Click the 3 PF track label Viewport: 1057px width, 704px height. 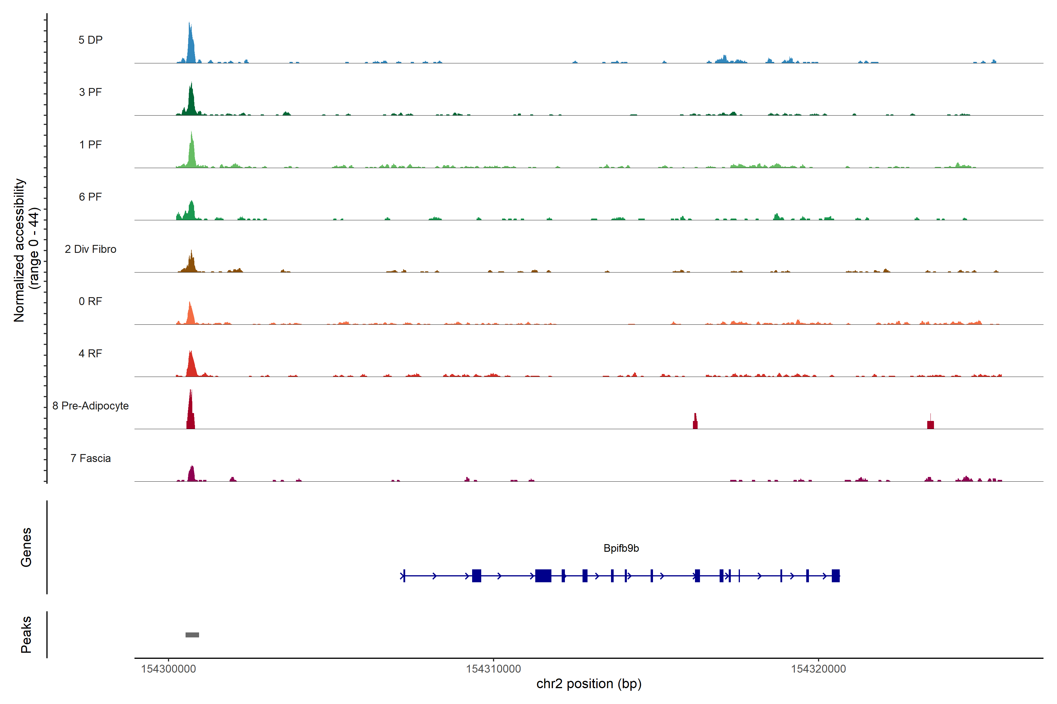[90, 92]
